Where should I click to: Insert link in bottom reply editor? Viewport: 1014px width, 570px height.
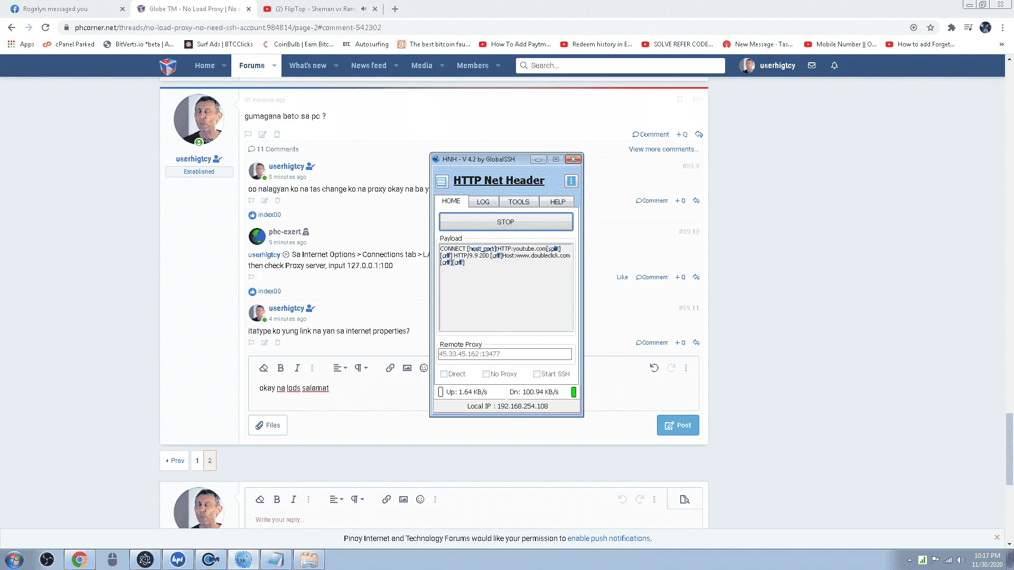tap(386, 499)
